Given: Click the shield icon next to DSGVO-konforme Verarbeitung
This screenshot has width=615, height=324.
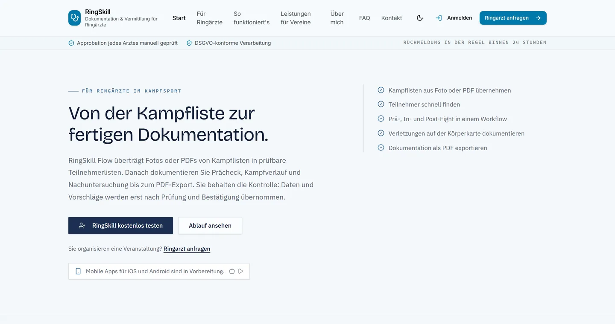Looking at the screenshot, I should pos(189,43).
